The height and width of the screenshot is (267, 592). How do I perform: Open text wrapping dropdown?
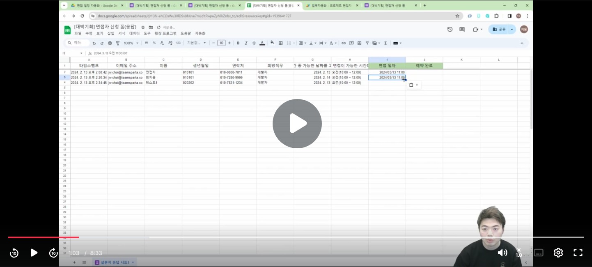322,43
